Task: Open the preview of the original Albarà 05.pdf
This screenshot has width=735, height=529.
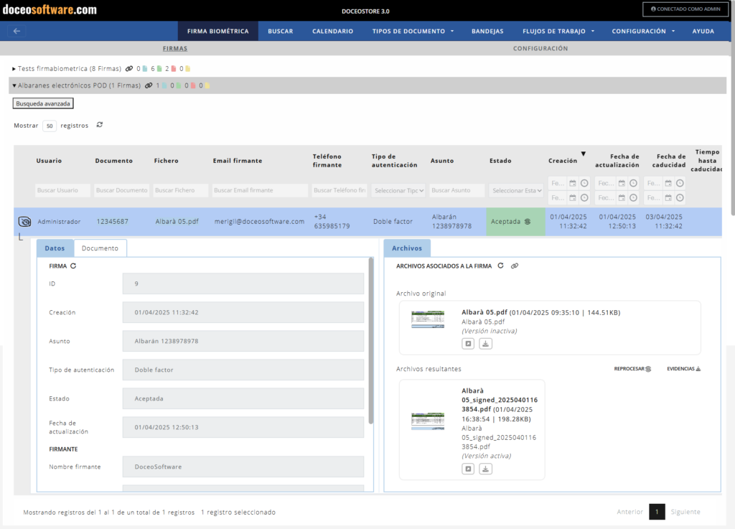Action: pos(468,343)
